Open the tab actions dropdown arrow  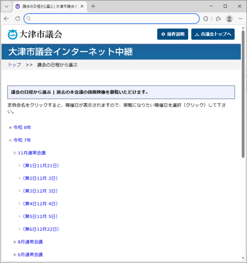pos(7,7)
